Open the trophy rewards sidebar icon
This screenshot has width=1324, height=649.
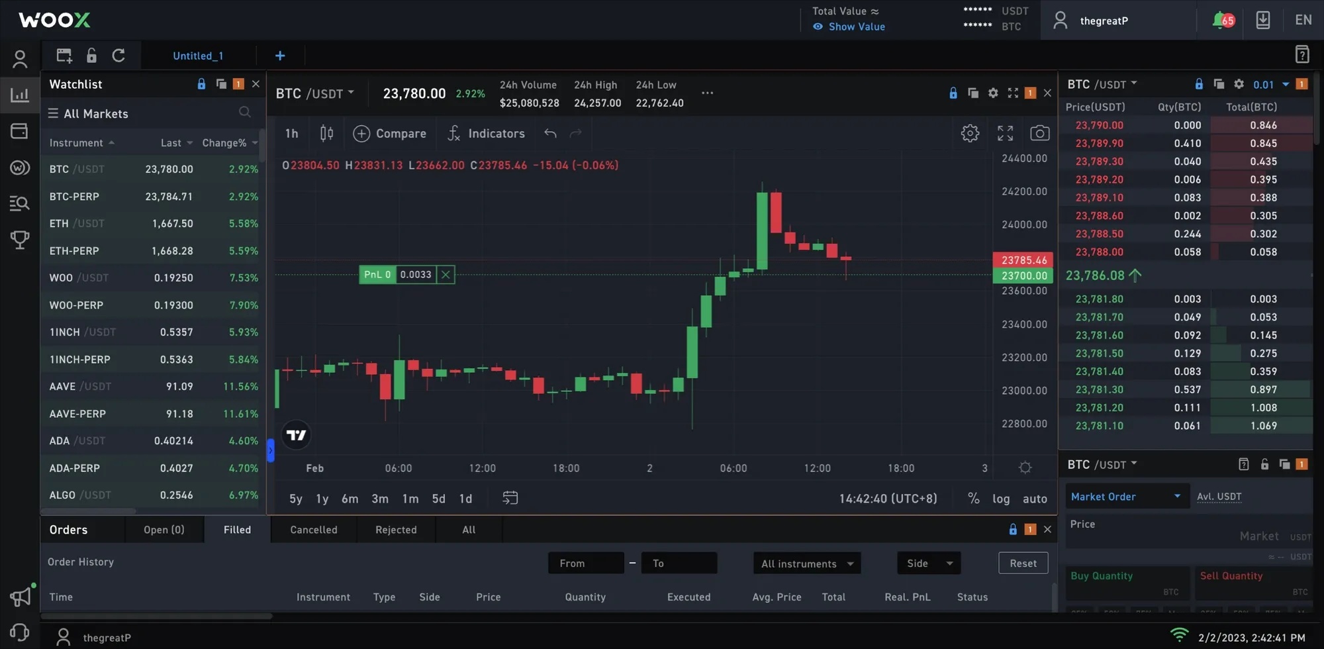pos(20,239)
